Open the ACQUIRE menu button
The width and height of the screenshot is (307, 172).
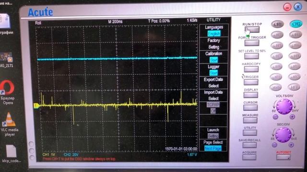click(249, 157)
